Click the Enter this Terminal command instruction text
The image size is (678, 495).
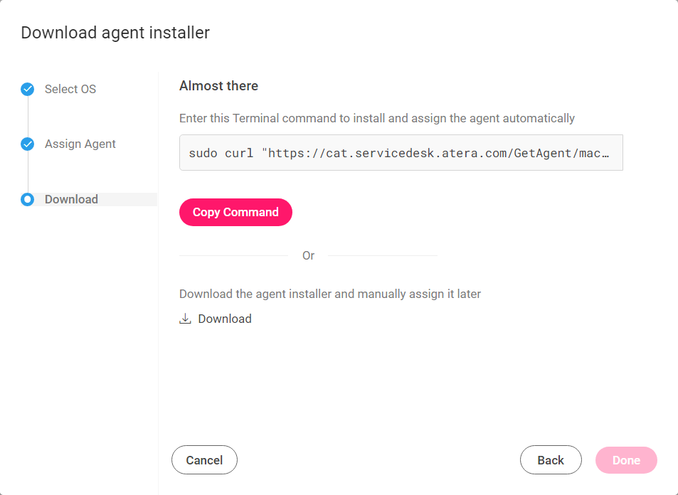[x=377, y=118]
